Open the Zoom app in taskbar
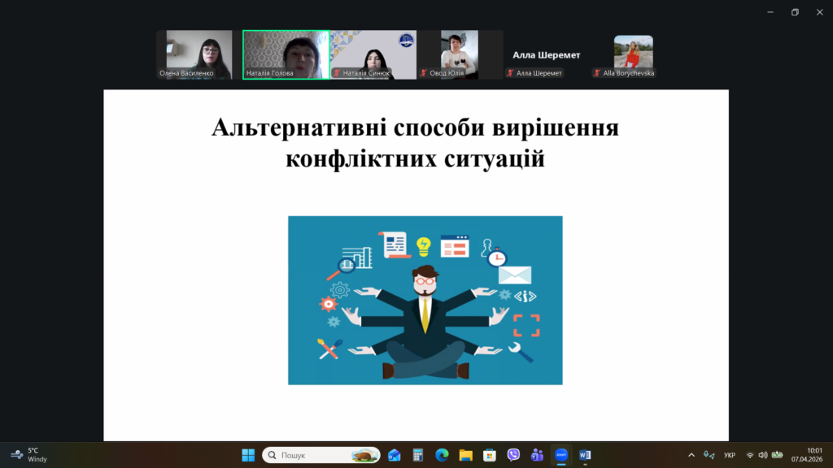The width and height of the screenshot is (833, 468). 560,455
